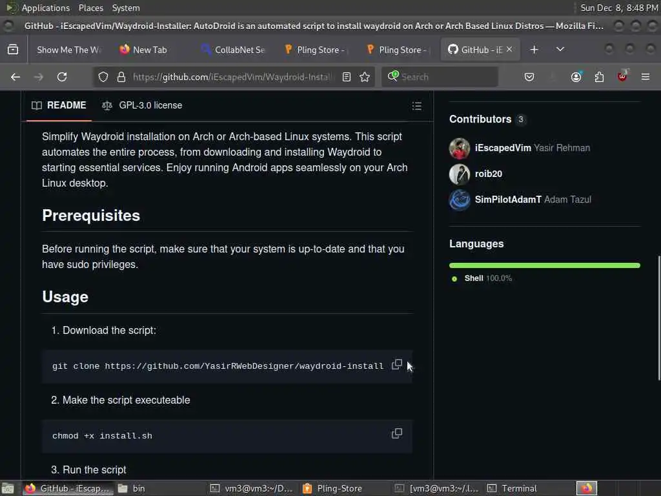
Task: Open the Applications menu
Action: pos(46,8)
